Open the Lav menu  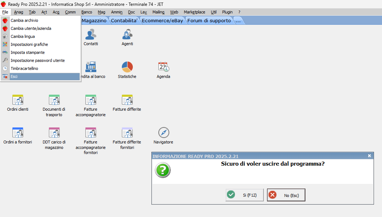(144, 12)
